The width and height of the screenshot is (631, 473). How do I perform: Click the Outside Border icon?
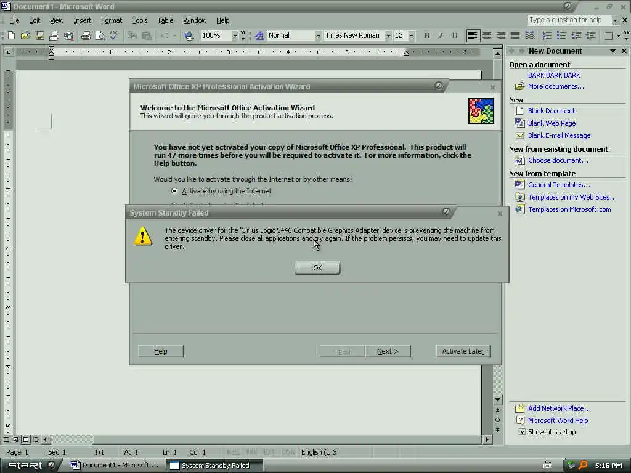(608, 36)
